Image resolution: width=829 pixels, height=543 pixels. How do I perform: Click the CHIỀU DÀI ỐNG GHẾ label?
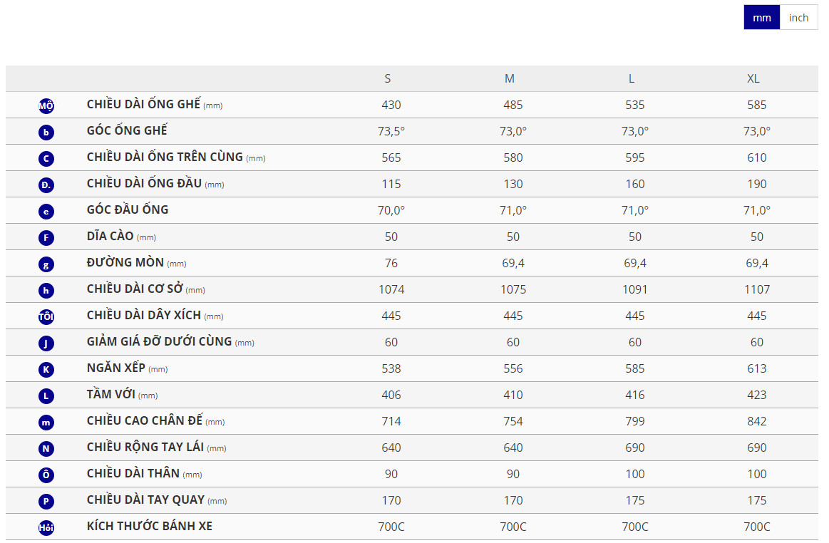tap(144, 105)
